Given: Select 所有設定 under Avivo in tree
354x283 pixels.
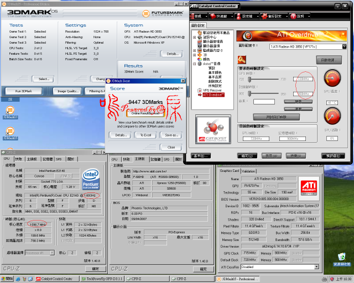Looking at the screenshot, I should (x=215, y=86).
